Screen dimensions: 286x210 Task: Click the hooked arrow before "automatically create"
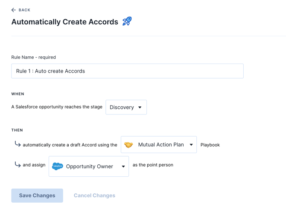[x=18, y=144]
